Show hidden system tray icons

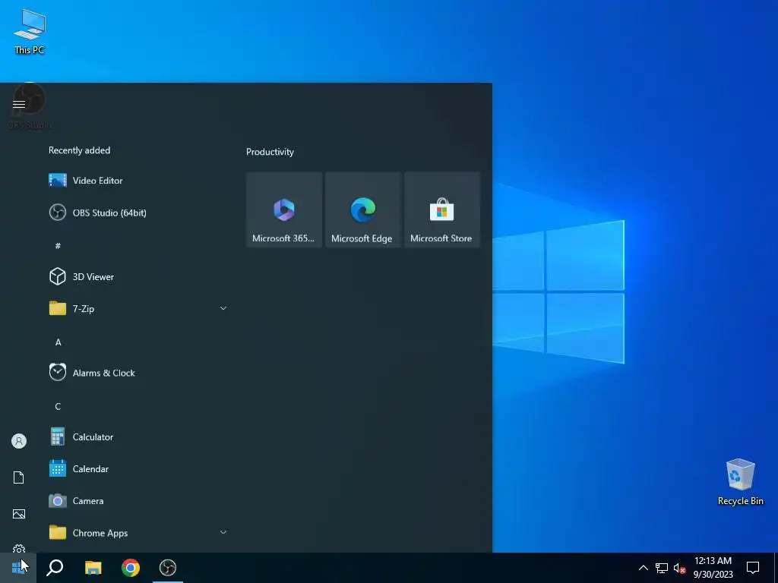coord(643,568)
